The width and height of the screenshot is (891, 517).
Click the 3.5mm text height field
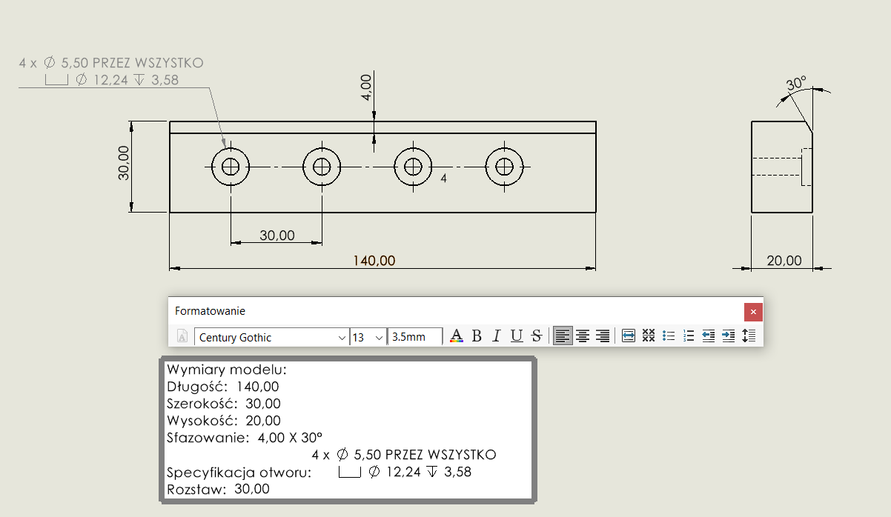click(x=415, y=337)
